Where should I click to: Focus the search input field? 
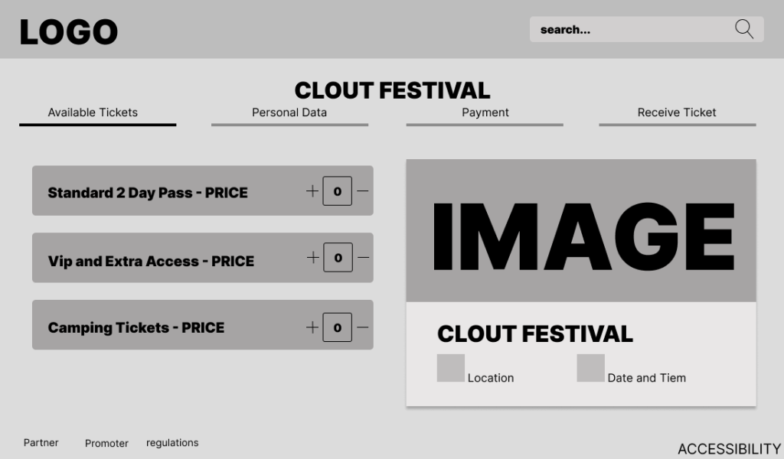tap(628, 30)
